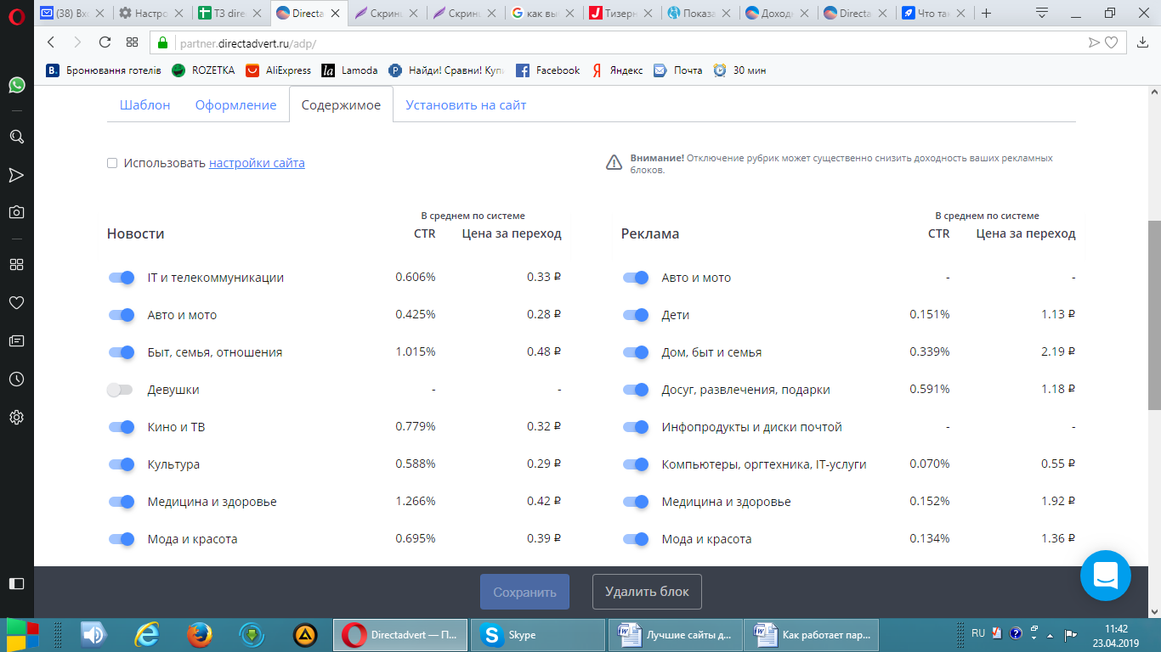This screenshot has width=1161, height=652.
Task: Disable 'Компьютеры, оргтехника, IT-услуги' toggle
Action: pos(636,464)
